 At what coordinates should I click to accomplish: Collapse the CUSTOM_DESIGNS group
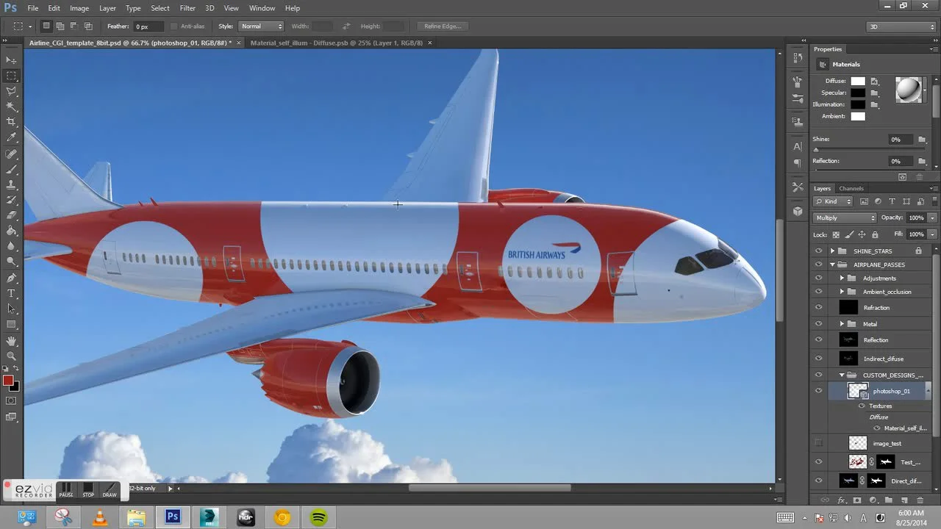point(842,375)
